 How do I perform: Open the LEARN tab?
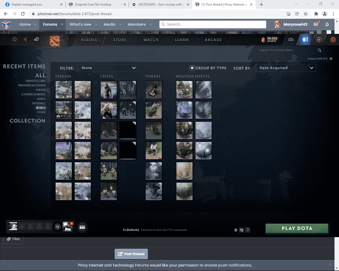182,40
